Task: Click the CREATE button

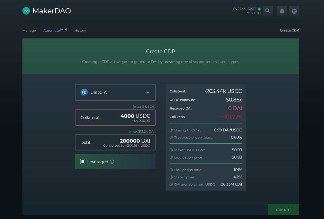Action: pos(283,210)
